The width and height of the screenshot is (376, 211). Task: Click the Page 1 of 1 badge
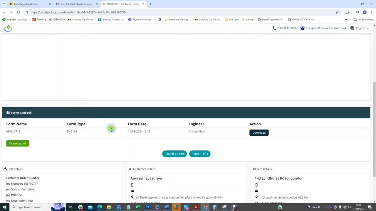point(200,154)
